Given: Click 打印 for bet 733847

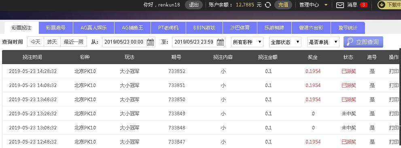Looking at the screenshot, I should point(394,142).
